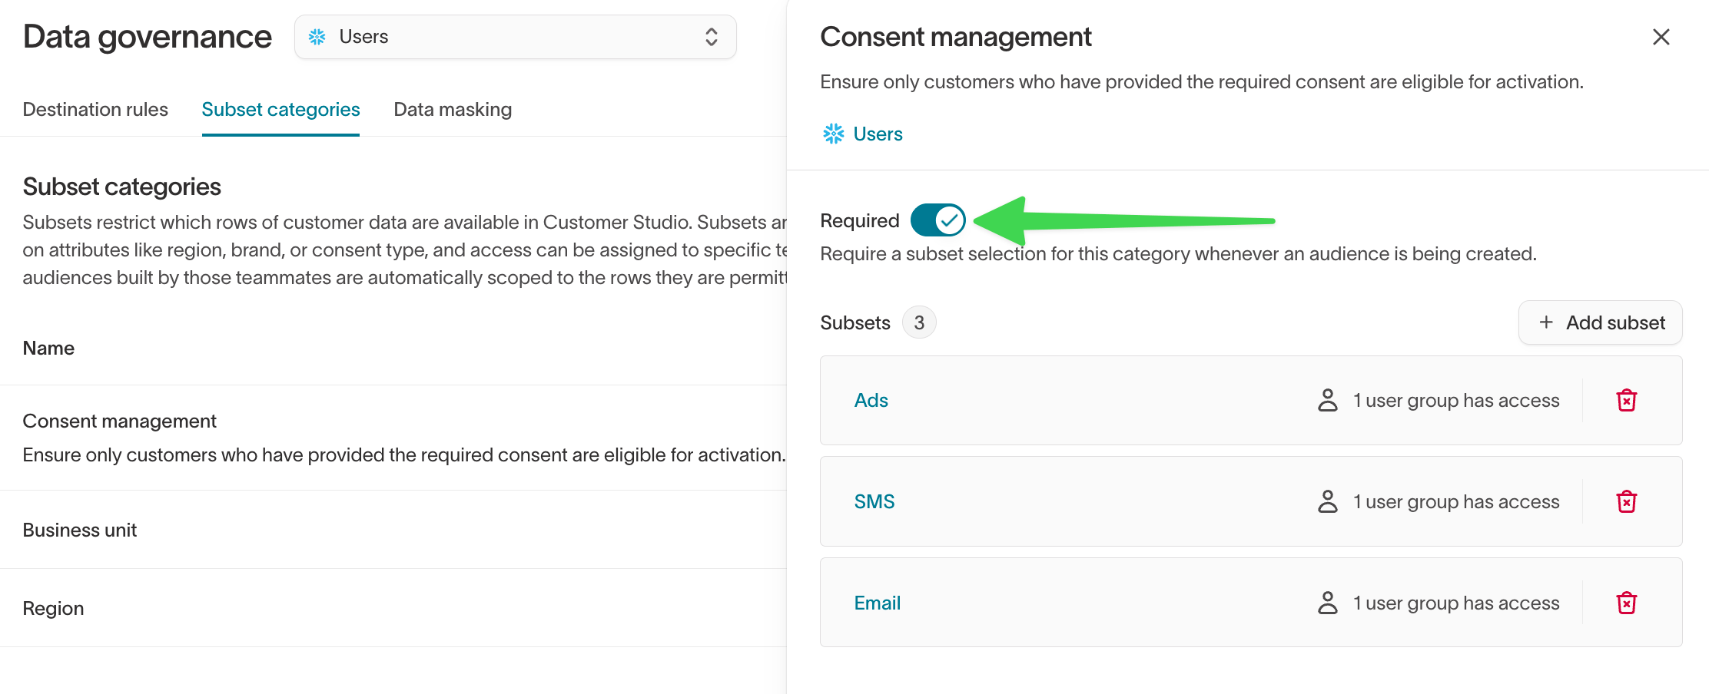Select the Business unit category row
Screen dimensions: 1709x694
[393, 530]
